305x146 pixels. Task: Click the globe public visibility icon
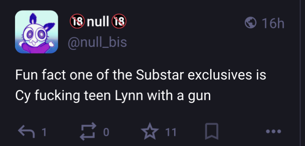point(251,23)
